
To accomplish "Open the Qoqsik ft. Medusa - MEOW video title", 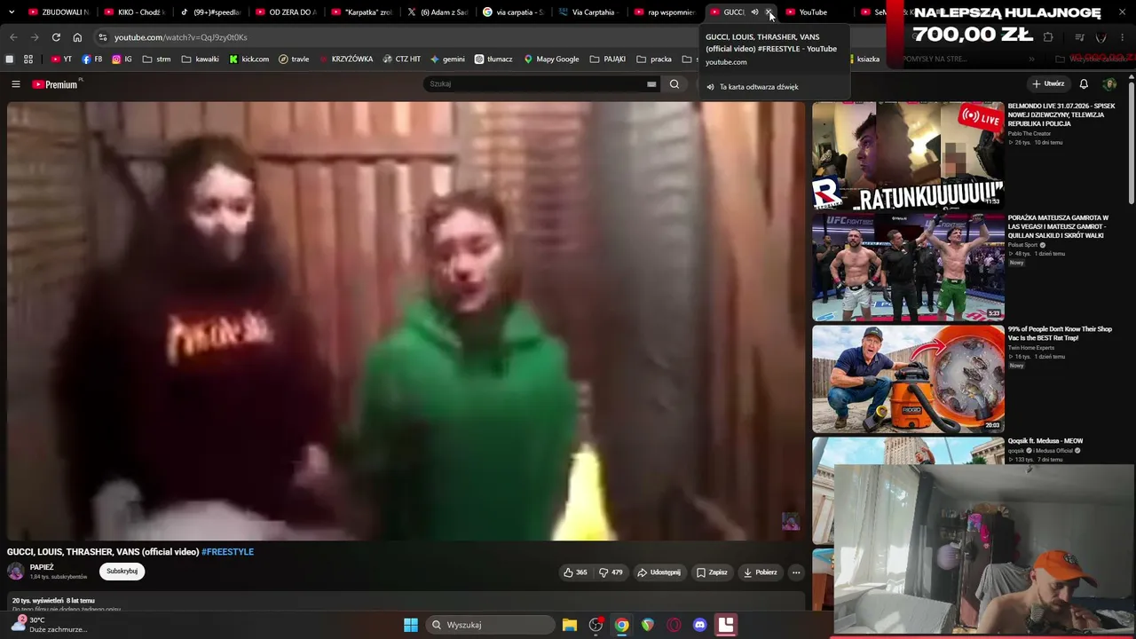I will pyautogui.click(x=1045, y=441).
